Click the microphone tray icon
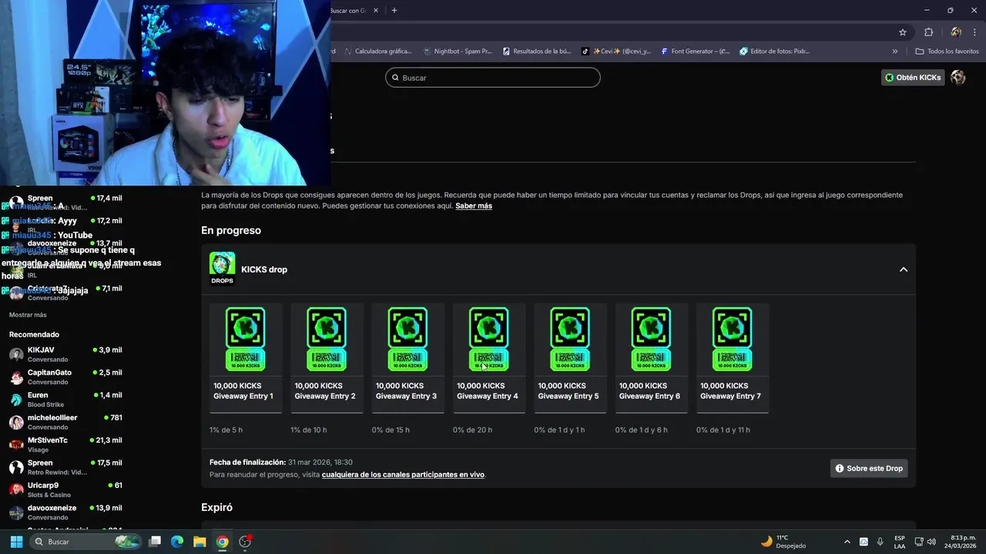 pos(880,542)
